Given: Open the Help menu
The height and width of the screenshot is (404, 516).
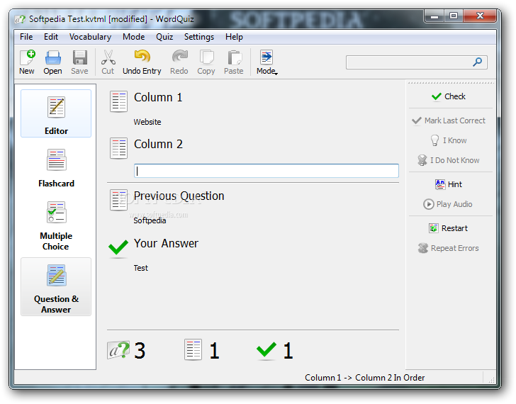Looking at the screenshot, I should pos(234,37).
